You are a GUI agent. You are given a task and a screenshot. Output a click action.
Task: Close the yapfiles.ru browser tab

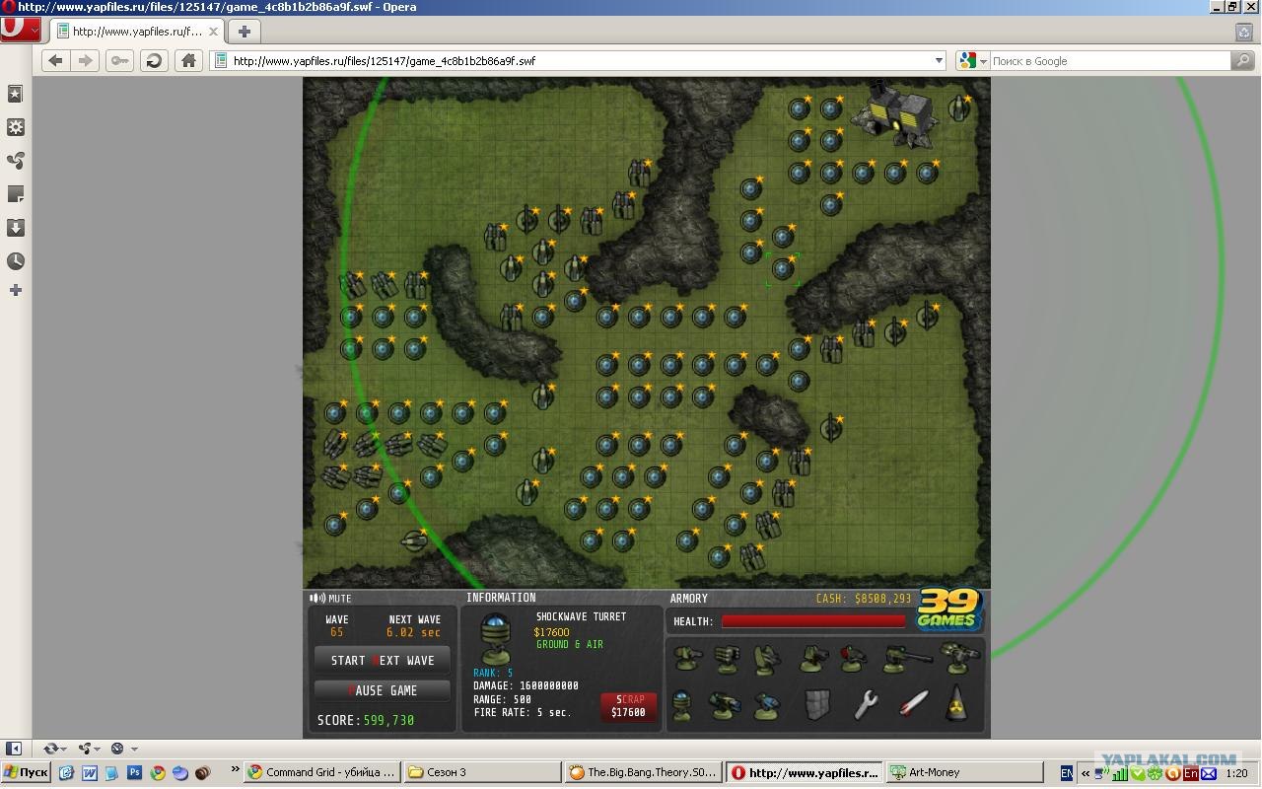coord(213,32)
